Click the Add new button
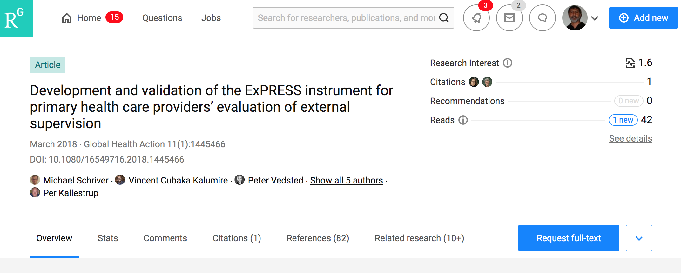Screen dimensions: 681x273 coord(643,18)
